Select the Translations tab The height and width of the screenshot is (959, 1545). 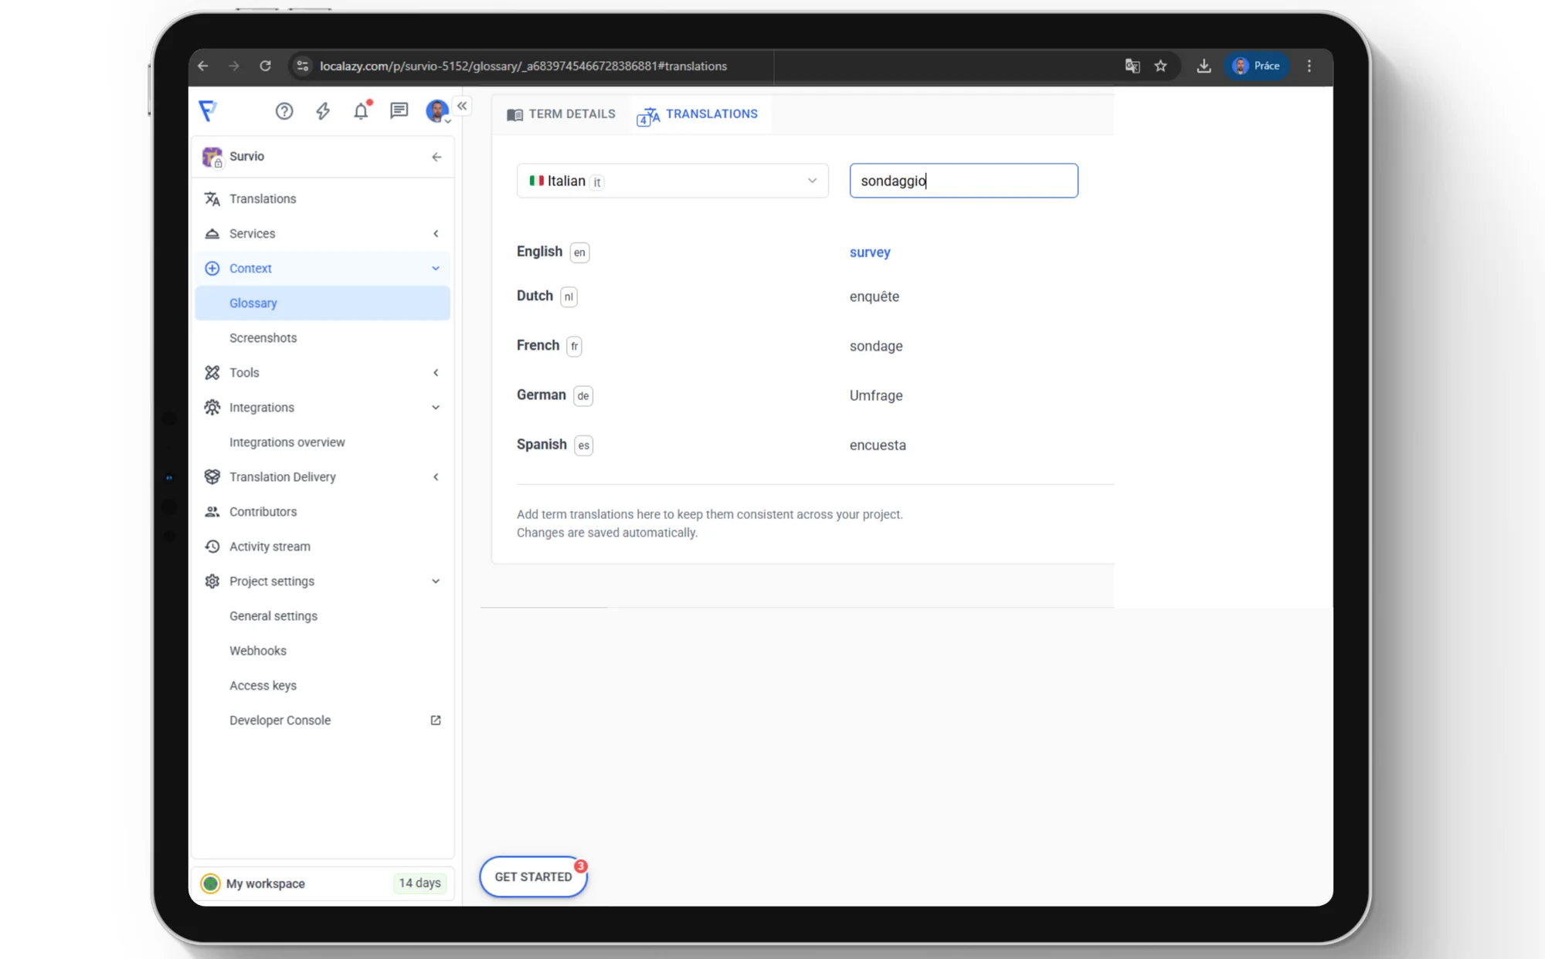click(x=698, y=114)
